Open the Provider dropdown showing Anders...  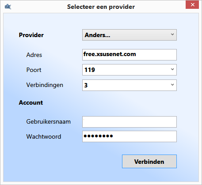tap(130, 35)
